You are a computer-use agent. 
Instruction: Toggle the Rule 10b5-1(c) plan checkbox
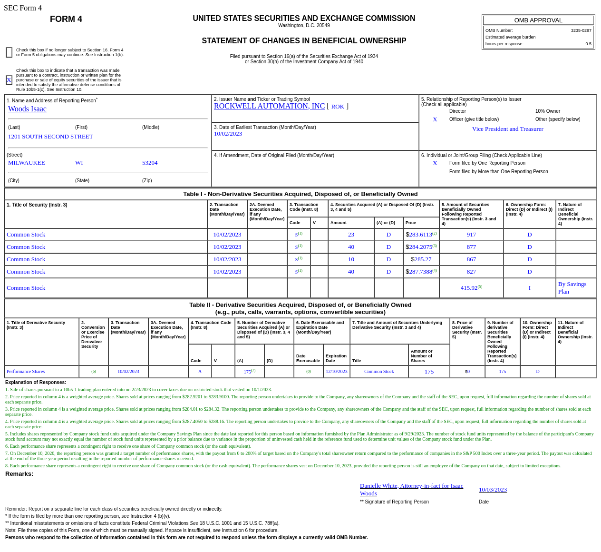coord(9,80)
